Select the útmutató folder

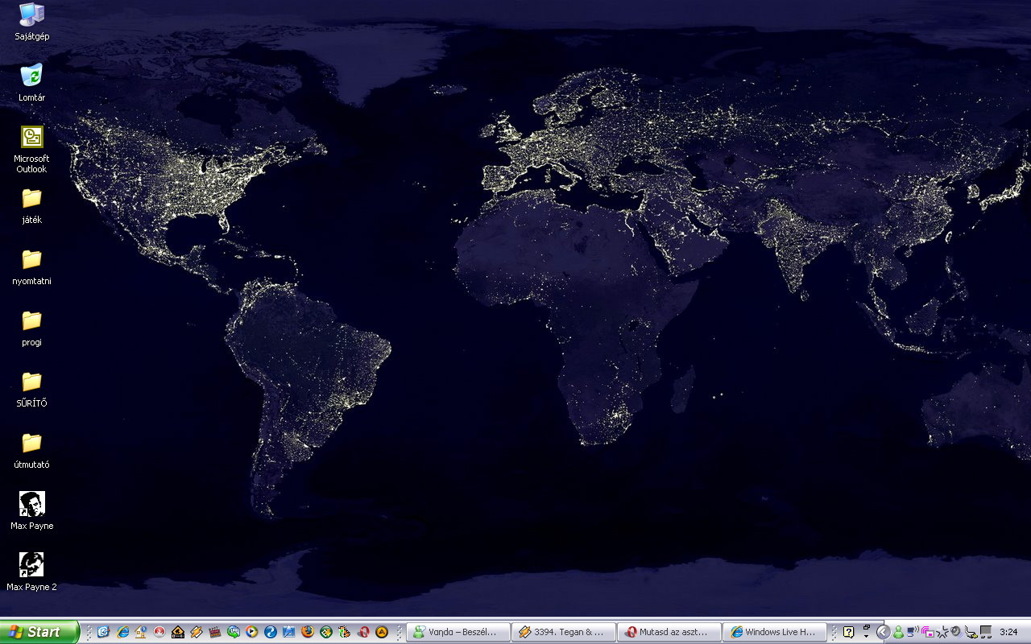[31, 450]
